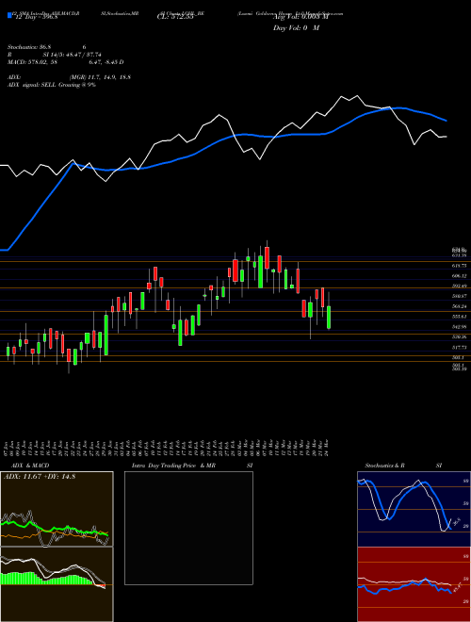This screenshot has width=471, height=622.
Task: Click the 'Intra Day Trading Price' panel title
Action: [x=165, y=466]
